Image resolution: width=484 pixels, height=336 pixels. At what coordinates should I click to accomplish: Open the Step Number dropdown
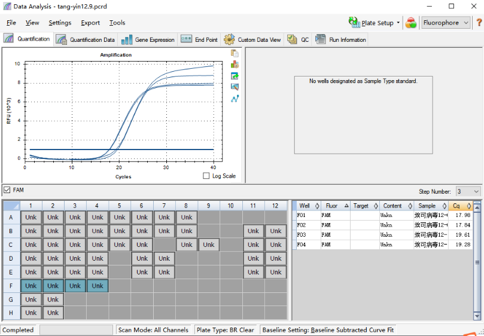(x=468, y=191)
